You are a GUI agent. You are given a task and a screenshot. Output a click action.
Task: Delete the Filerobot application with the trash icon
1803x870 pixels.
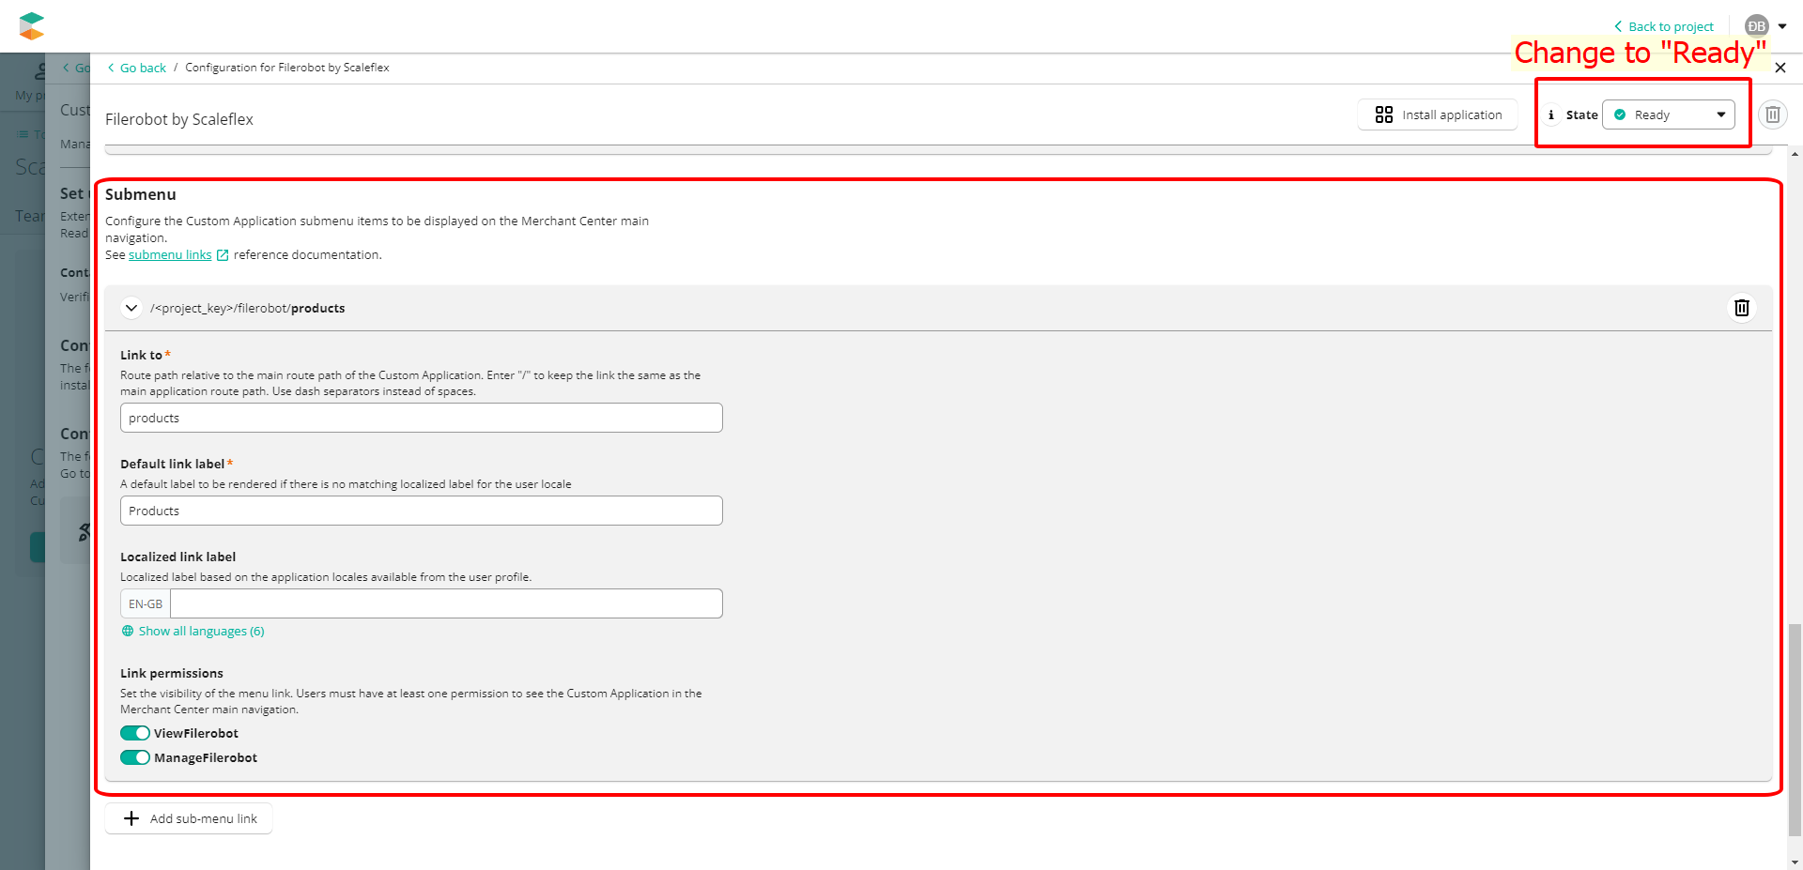coord(1773,114)
